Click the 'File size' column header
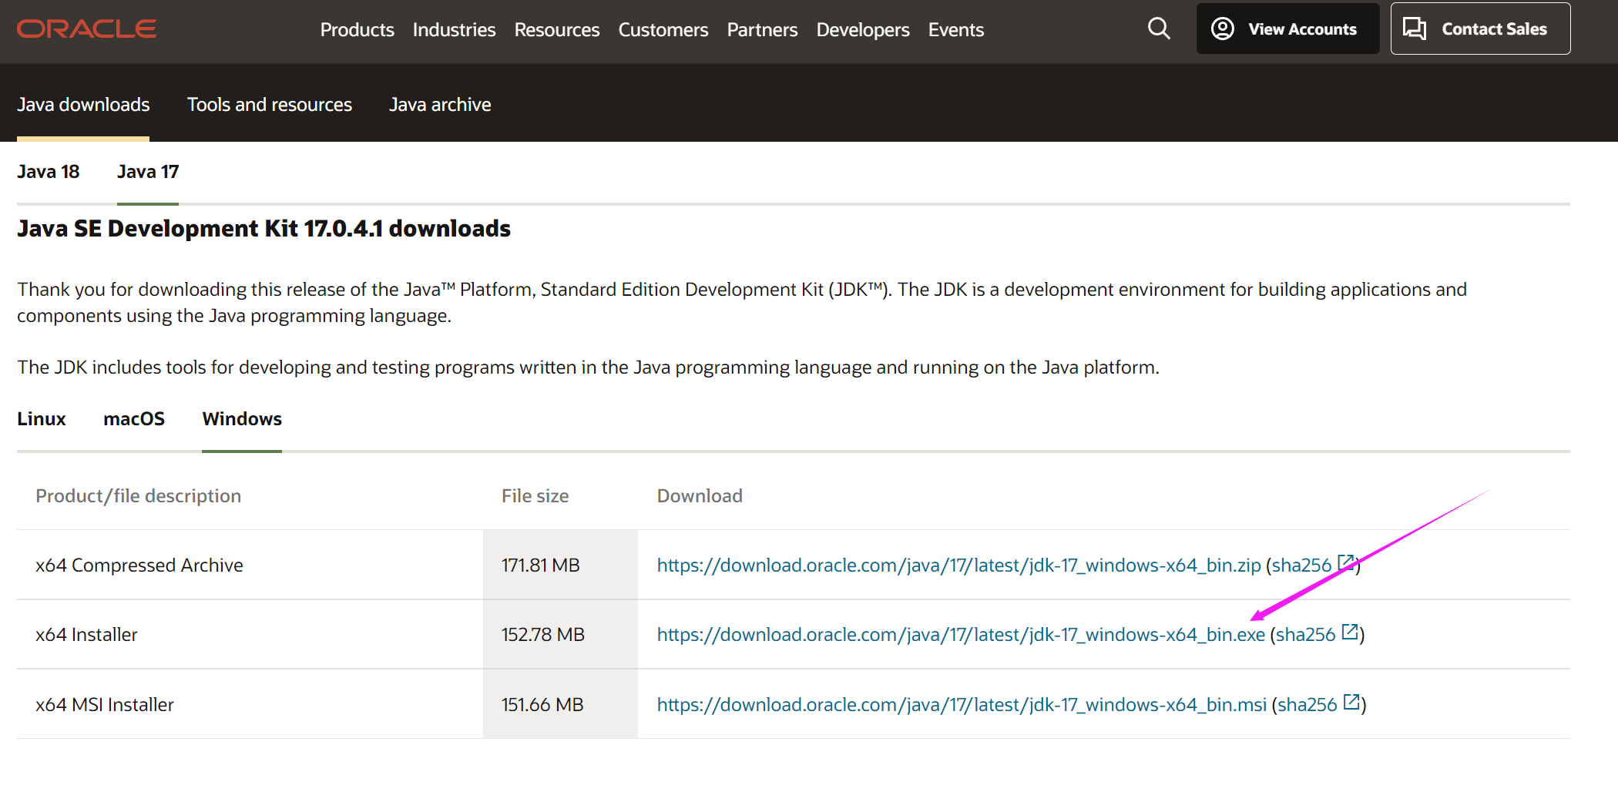The width and height of the screenshot is (1618, 792). (535, 495)
